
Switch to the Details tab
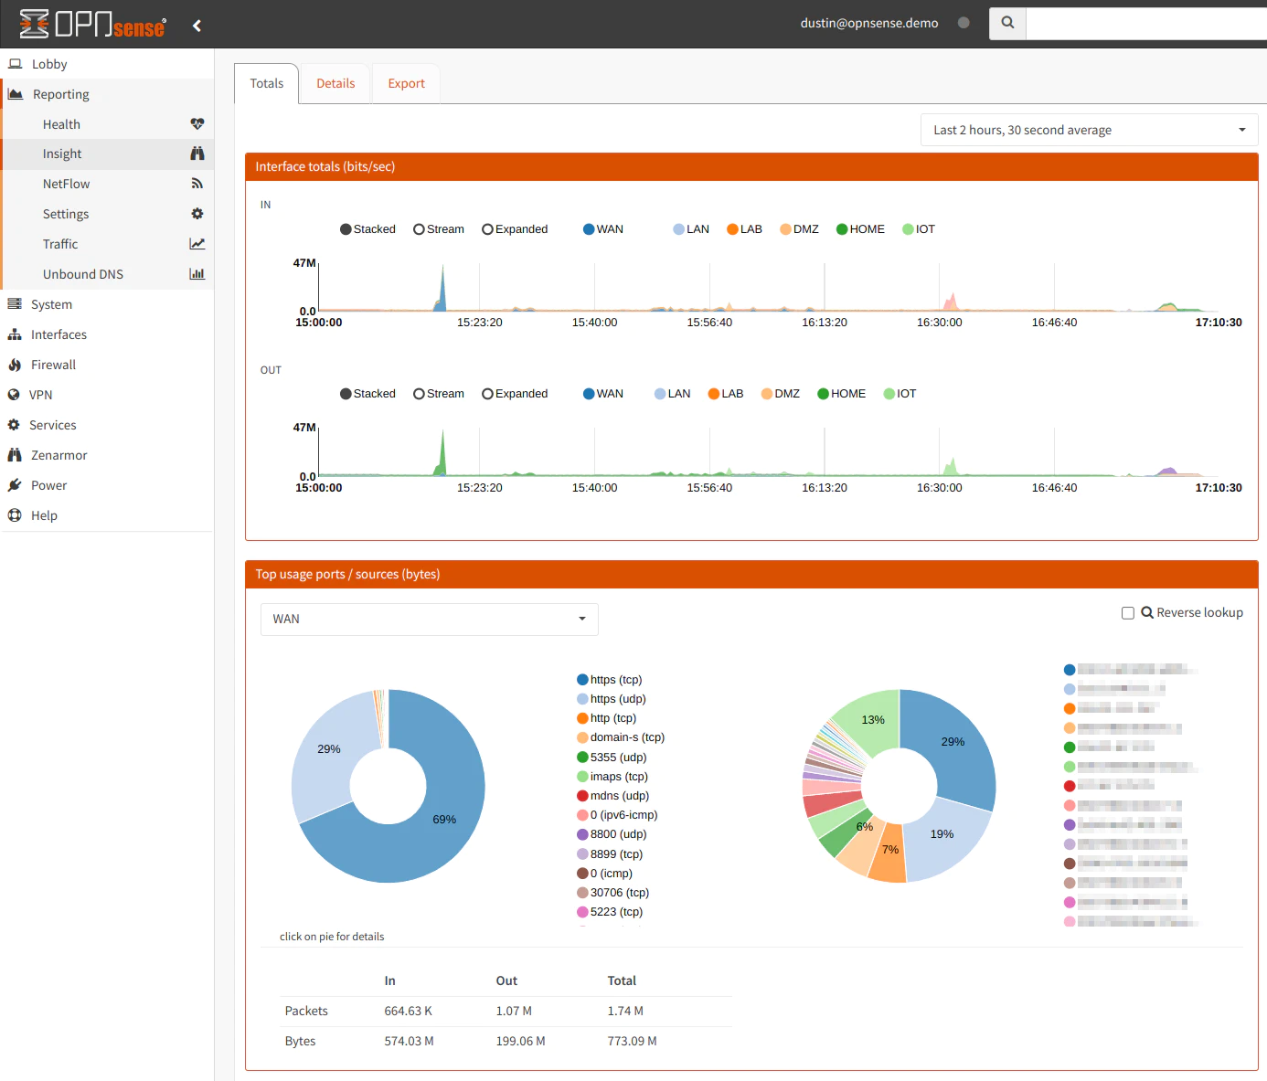335,83
